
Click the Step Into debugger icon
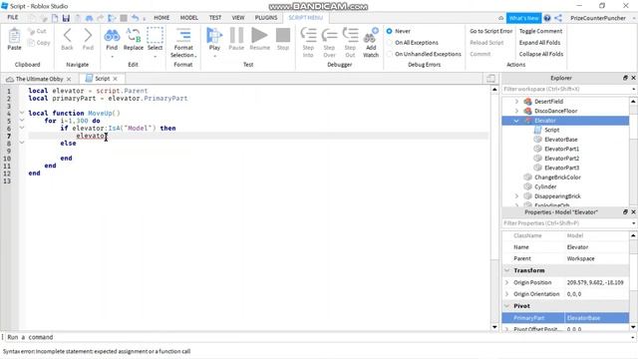308,35
